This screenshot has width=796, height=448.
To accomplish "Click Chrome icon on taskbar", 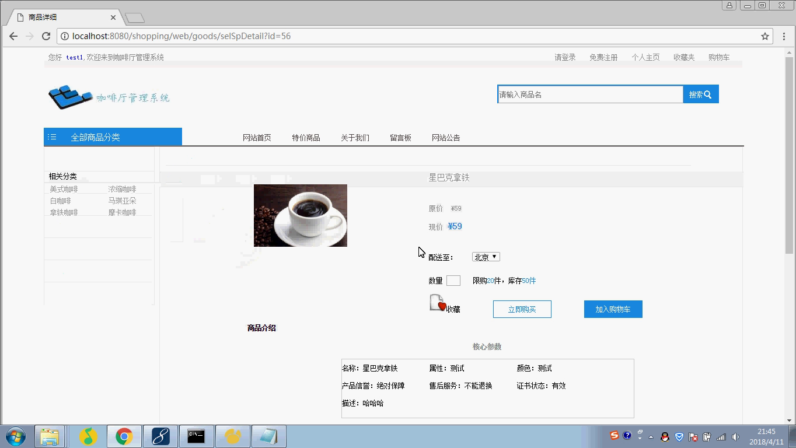I will pyautogui.click(x=124, y=436).
